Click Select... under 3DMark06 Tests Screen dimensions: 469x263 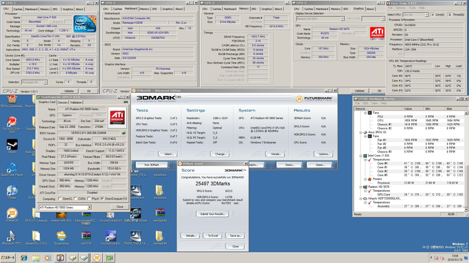169,154
